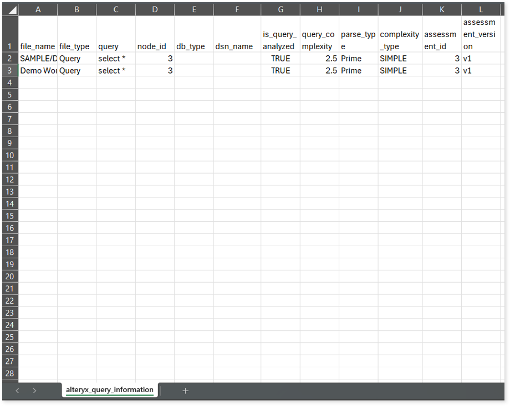The image size is (510, 406).
Task: Click the file_name header cell
Action: pos(38,46)
